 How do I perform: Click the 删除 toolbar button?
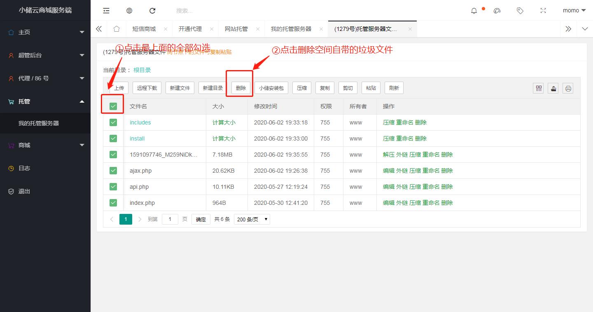(241, 88)
